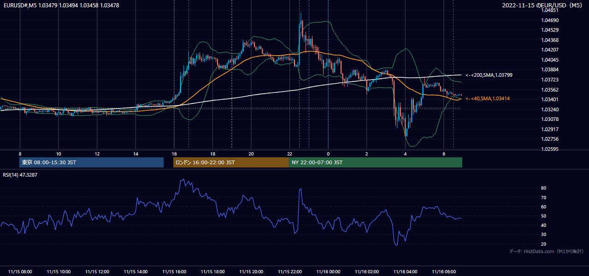589x276 pixels.
Task: Click the 11/16 06:00 bottom time label
Action: 444,271
